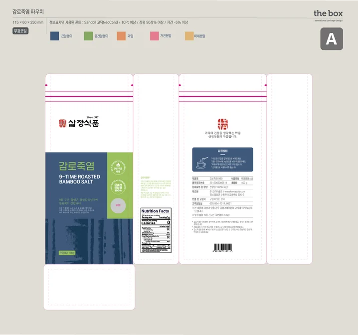The image size is (358, 335).
Task: Click the 섭취방법 heading in the blue box
Action: [222, 151]
